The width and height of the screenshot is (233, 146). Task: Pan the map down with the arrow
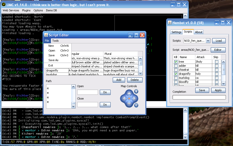pyautogui.click(x=129, y=104)
